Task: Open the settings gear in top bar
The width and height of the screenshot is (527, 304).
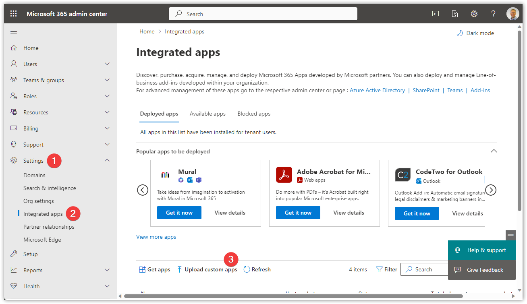Action: [x=474, y=14]
